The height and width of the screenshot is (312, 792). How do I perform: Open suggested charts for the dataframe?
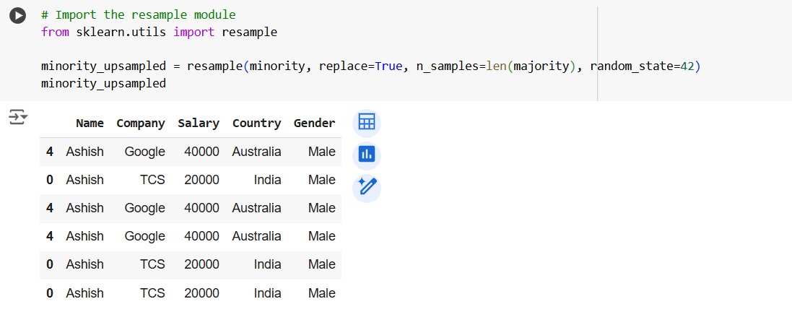tap(367, 155)
